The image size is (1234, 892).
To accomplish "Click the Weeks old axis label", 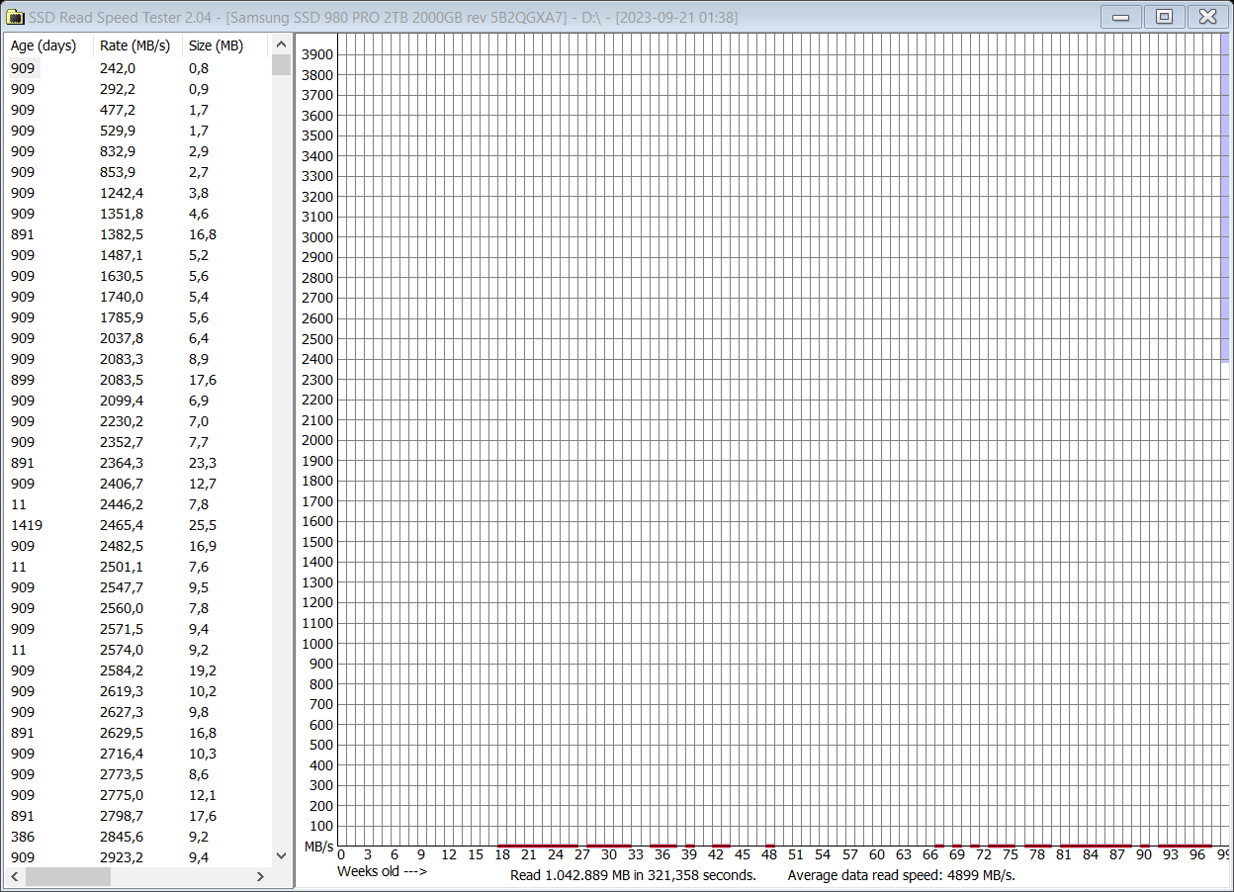I will pos(381,874).
